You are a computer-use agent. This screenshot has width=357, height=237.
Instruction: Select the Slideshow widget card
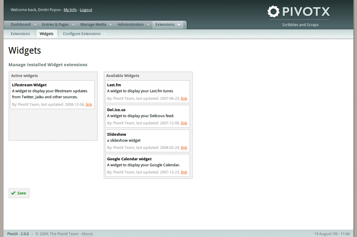click(148, 141)
